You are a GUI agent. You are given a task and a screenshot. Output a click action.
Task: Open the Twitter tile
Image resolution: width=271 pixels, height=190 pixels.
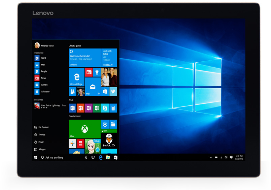(x=113, y=91)
